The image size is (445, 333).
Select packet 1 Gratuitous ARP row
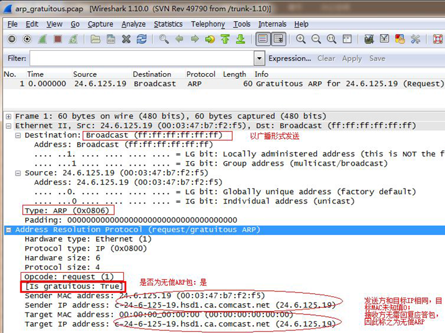pyautogui.click(x=224, y=84)
